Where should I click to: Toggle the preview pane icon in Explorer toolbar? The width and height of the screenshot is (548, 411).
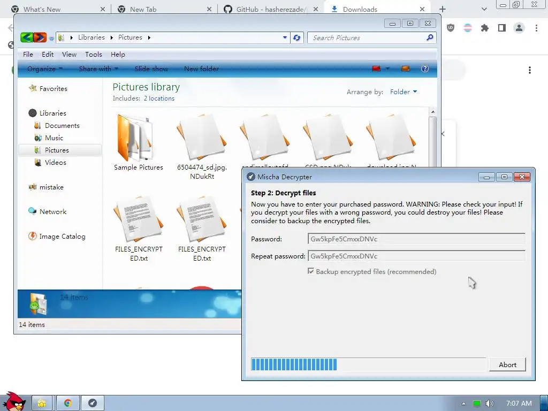[406, 68]
